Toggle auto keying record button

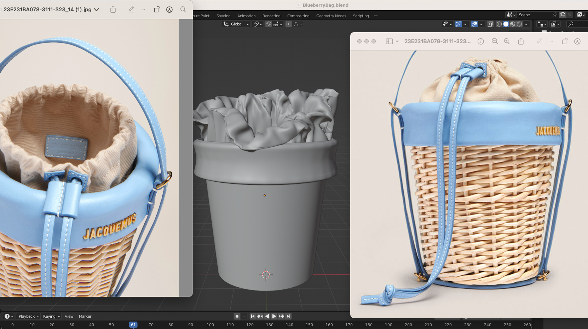point(237,316)
